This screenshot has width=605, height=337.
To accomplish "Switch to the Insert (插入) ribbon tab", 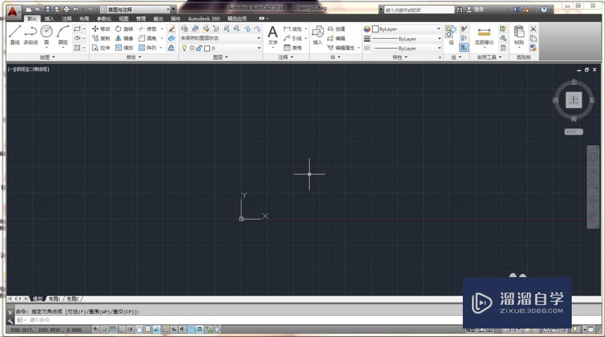I will click(x=50, y=19).
